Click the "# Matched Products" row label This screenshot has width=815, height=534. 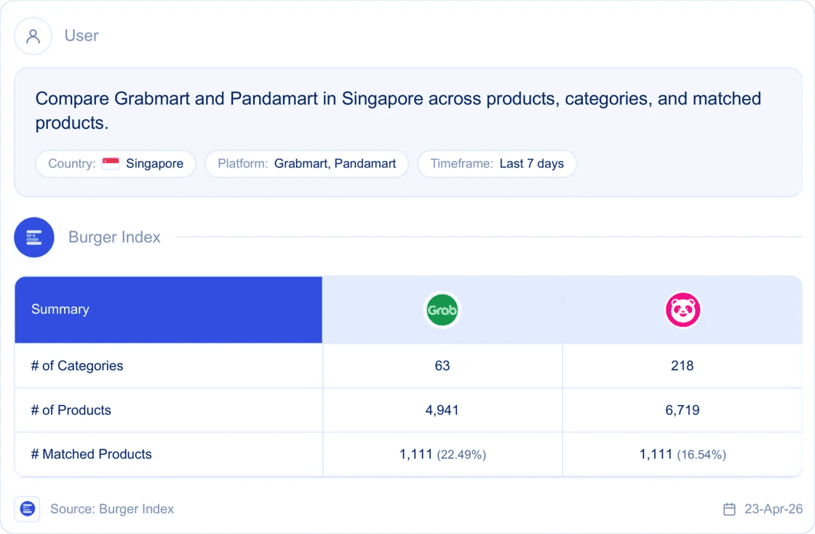click(91, 454)
